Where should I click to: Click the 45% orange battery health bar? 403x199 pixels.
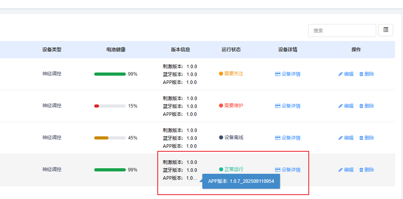110,138
